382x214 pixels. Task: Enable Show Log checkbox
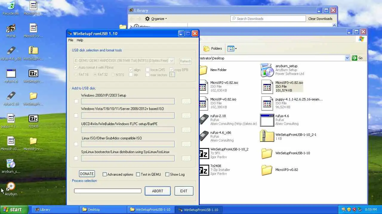click(167, 174)
